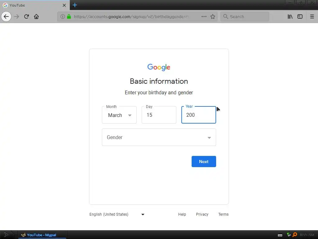Image resolution: width=318 pixels, height=239 pixels.
Task: Click the Next button
Action: click(204, 162)
